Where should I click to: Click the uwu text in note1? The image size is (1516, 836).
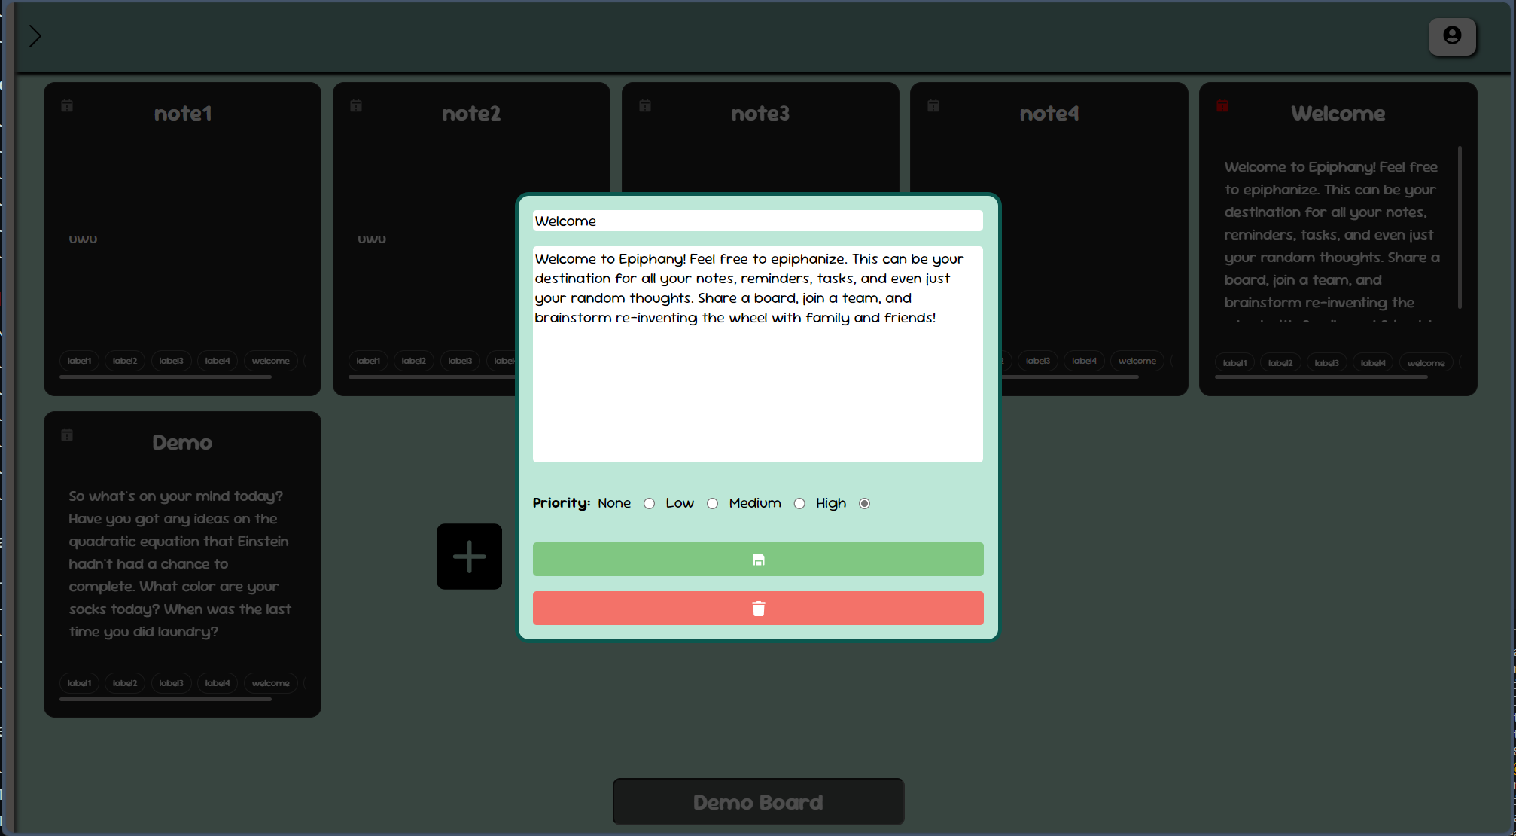(x=83, y=239)
